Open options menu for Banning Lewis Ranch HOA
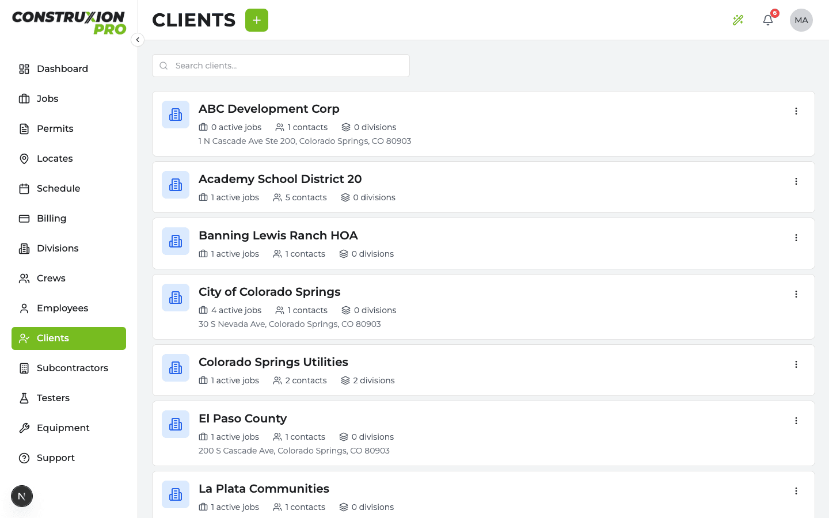The height and width of the screenshot is (518, 829). tap(796, 238)
